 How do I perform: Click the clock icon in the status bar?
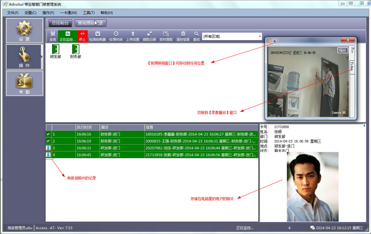coord(312,228)
